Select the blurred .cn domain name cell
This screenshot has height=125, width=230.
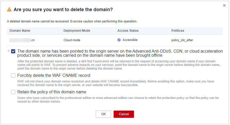pos(22,40)
